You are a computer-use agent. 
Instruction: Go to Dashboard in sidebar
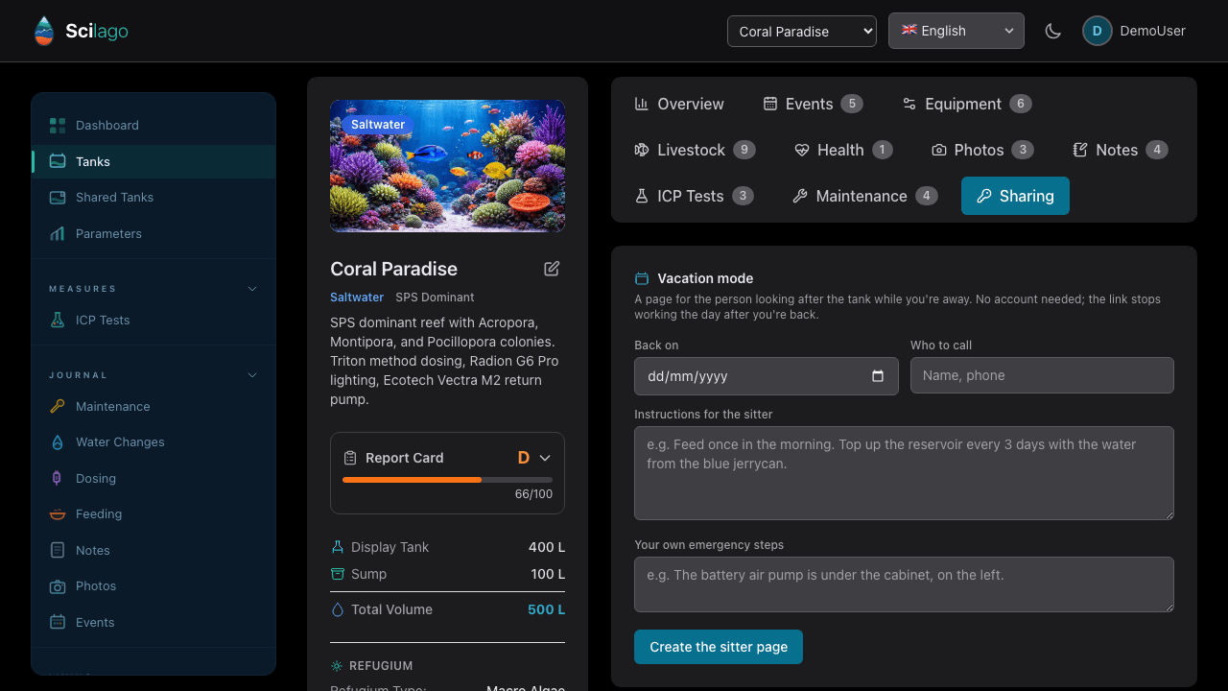coord(153,126)
